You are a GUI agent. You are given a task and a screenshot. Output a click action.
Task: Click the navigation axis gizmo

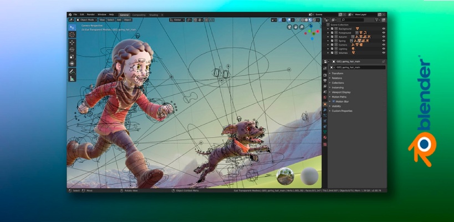click(313, 32)
